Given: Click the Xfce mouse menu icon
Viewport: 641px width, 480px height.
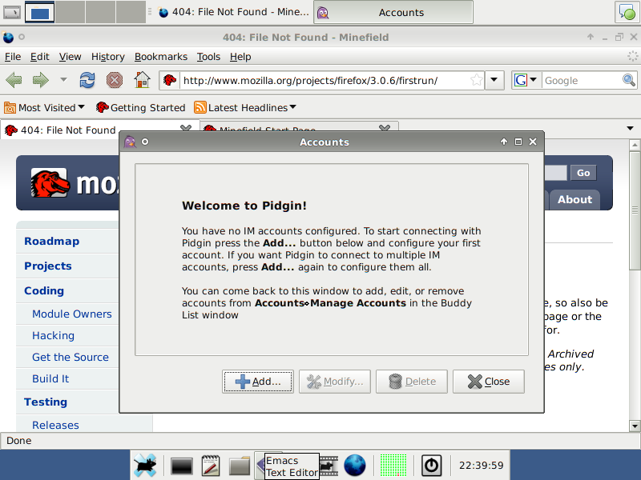Looking at the screenshot, I should click(x=145, y=466).
